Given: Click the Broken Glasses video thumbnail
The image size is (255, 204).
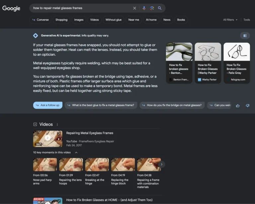Looking at the screenshot, I should (x=48, y=201).
